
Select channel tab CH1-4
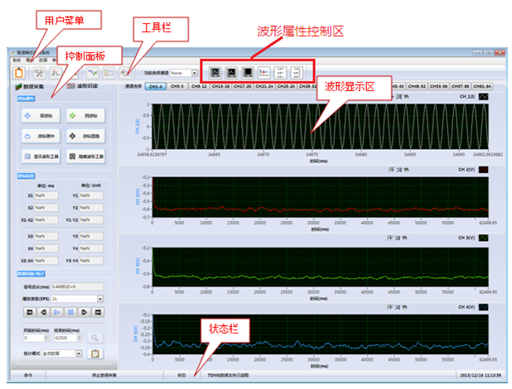156,86
